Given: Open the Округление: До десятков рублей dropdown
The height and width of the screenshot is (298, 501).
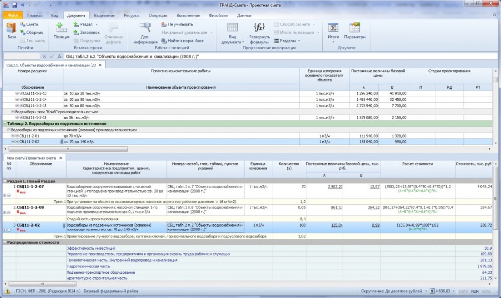Looking at the screenshot, I should tap(426, 291).
